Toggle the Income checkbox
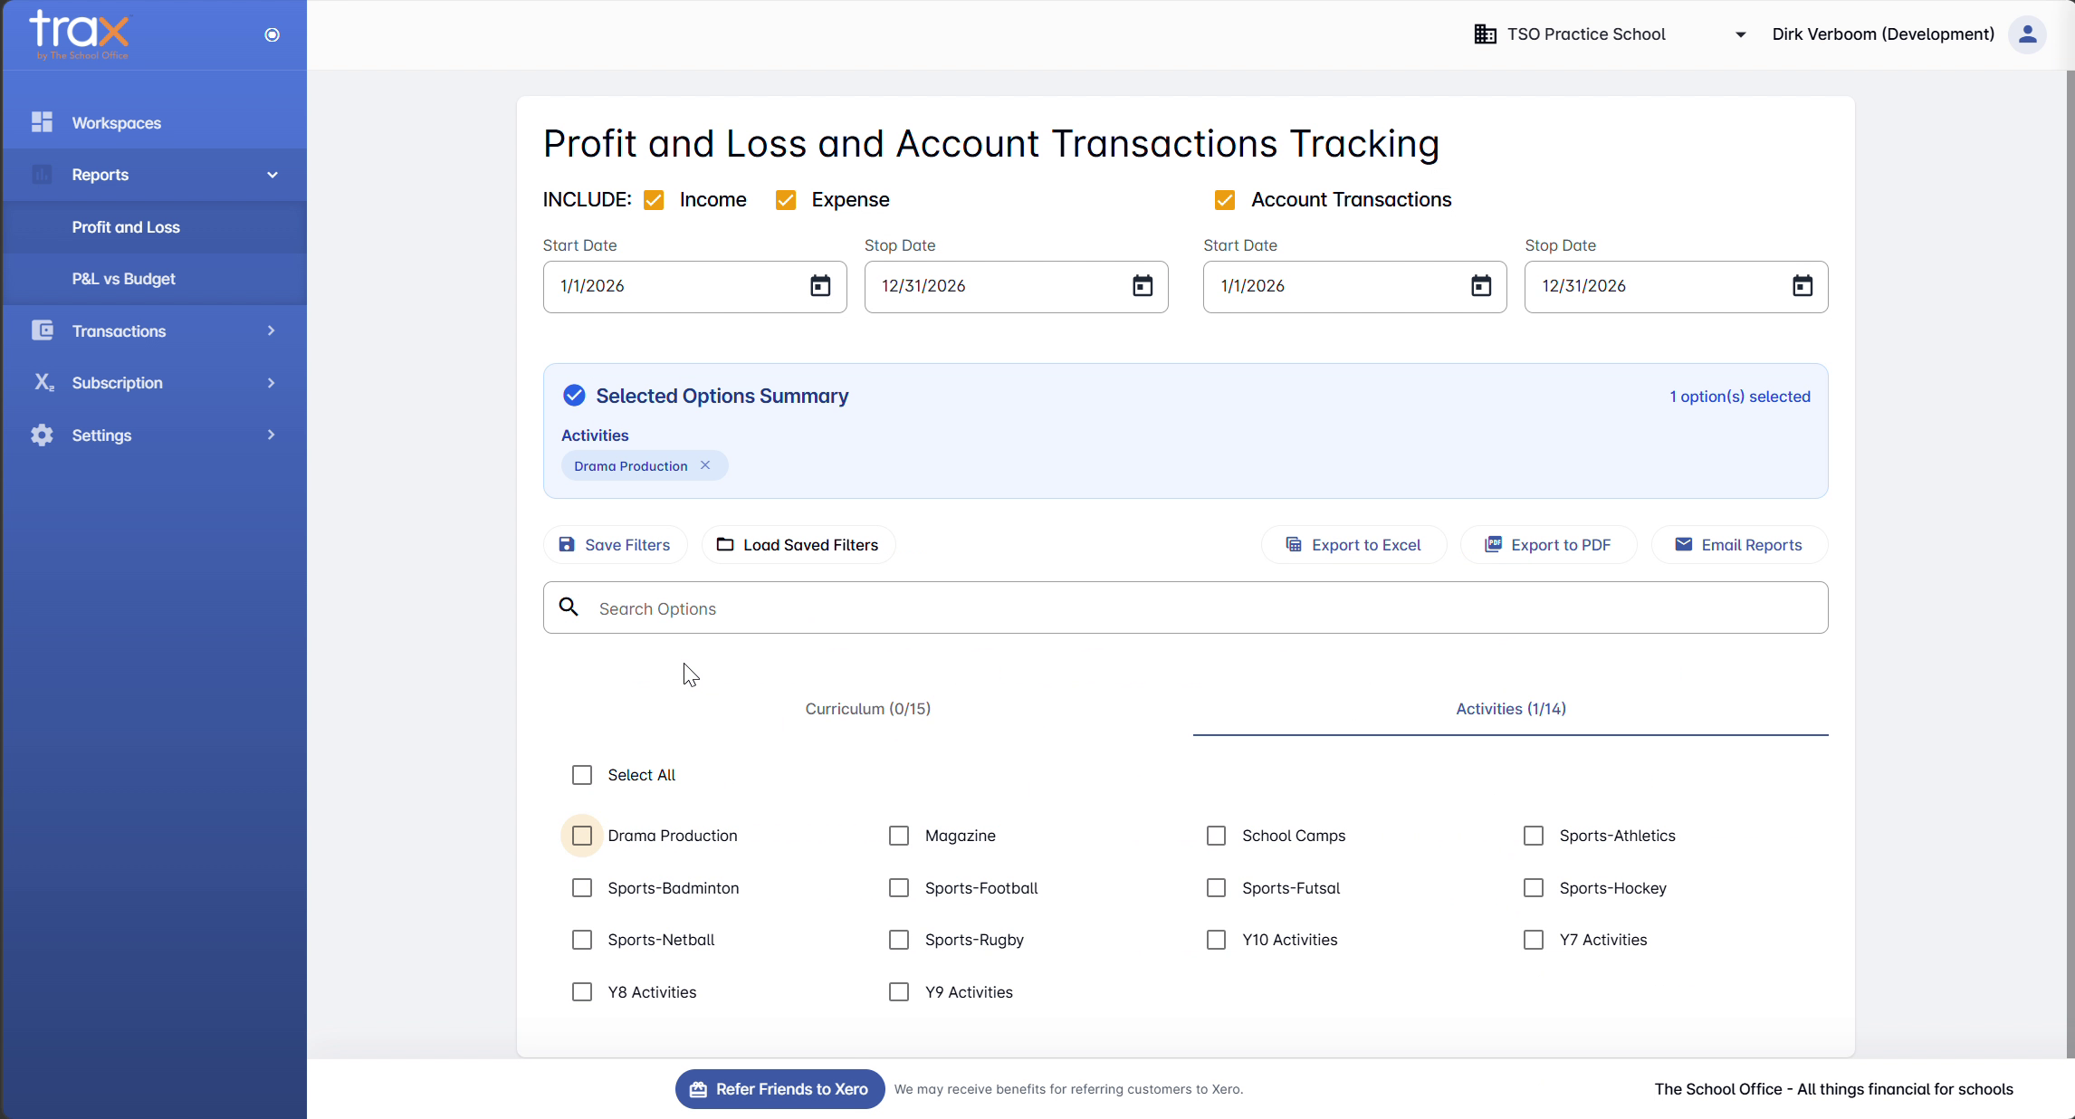The width and height of the screenshot is (2075, 1119). click(x=654, y=200)
